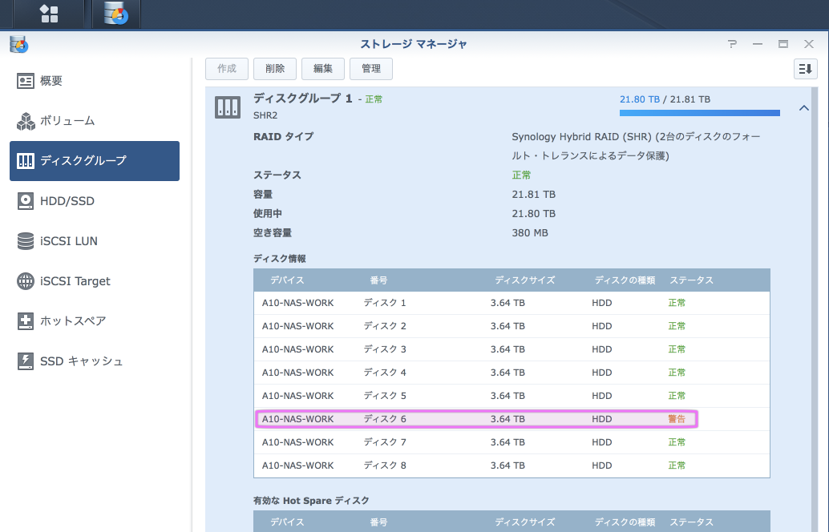
Task: Click the ステータス column header
Action: tap(691, 280)
